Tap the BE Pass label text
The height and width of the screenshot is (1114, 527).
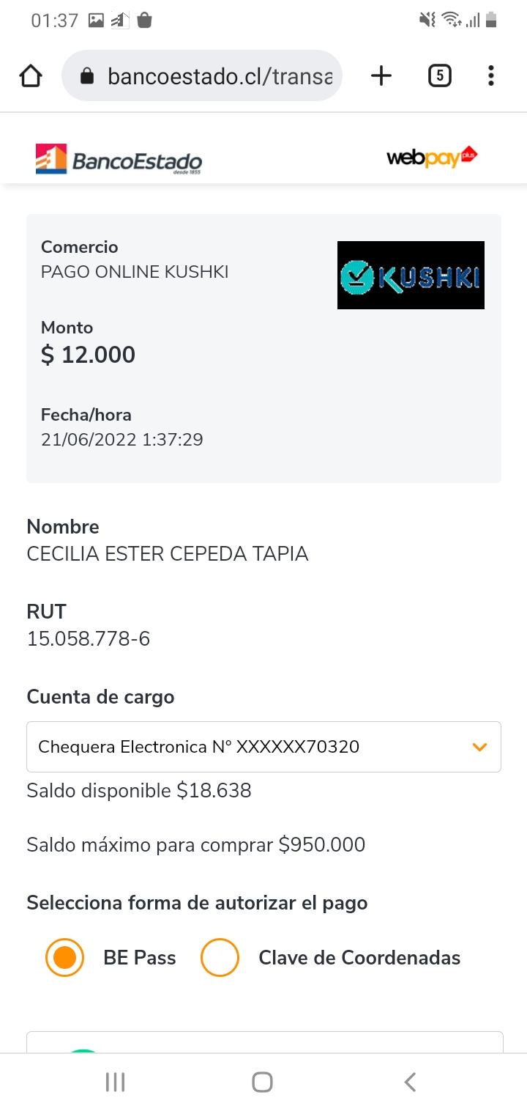[140, 958]
